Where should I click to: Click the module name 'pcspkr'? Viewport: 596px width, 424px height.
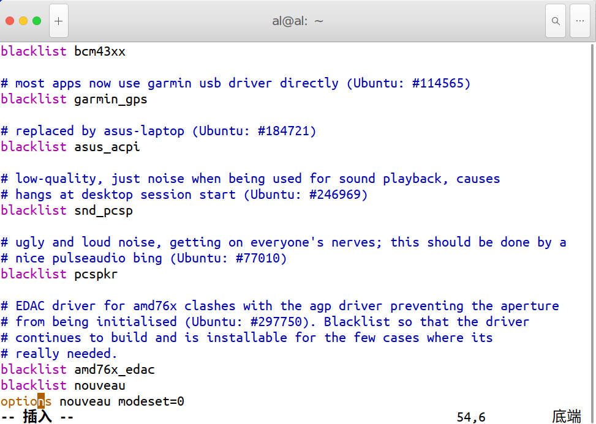(96, 274)
